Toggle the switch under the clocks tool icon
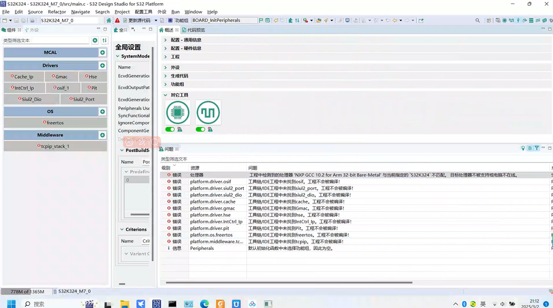553x308 pixels. (200, 129)
